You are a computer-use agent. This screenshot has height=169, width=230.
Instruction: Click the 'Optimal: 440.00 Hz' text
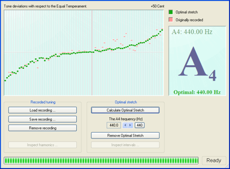coord(197,92)
